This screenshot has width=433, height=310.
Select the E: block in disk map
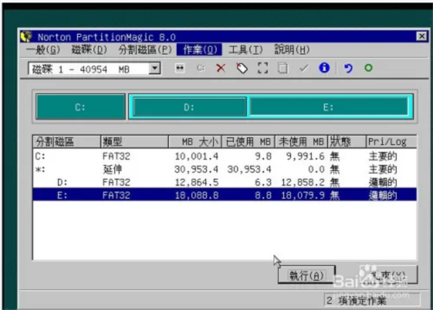[328, 107]
